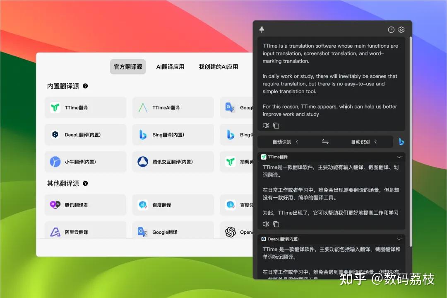Select 腾讯交互翻译(内置) source card
The image size is (447, 298).
pos(173,162)
